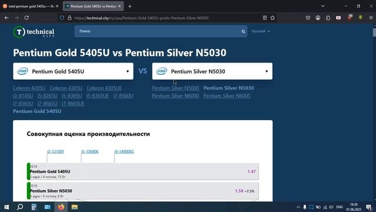Screen dimensions: 376x212
Task: Switch to the intel pentium gold 5405u tab
Action: coord(30,6)
